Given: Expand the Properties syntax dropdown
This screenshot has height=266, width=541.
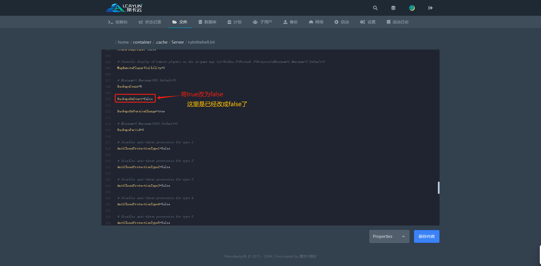Looking at the screenshot, I should pos(389,236).
